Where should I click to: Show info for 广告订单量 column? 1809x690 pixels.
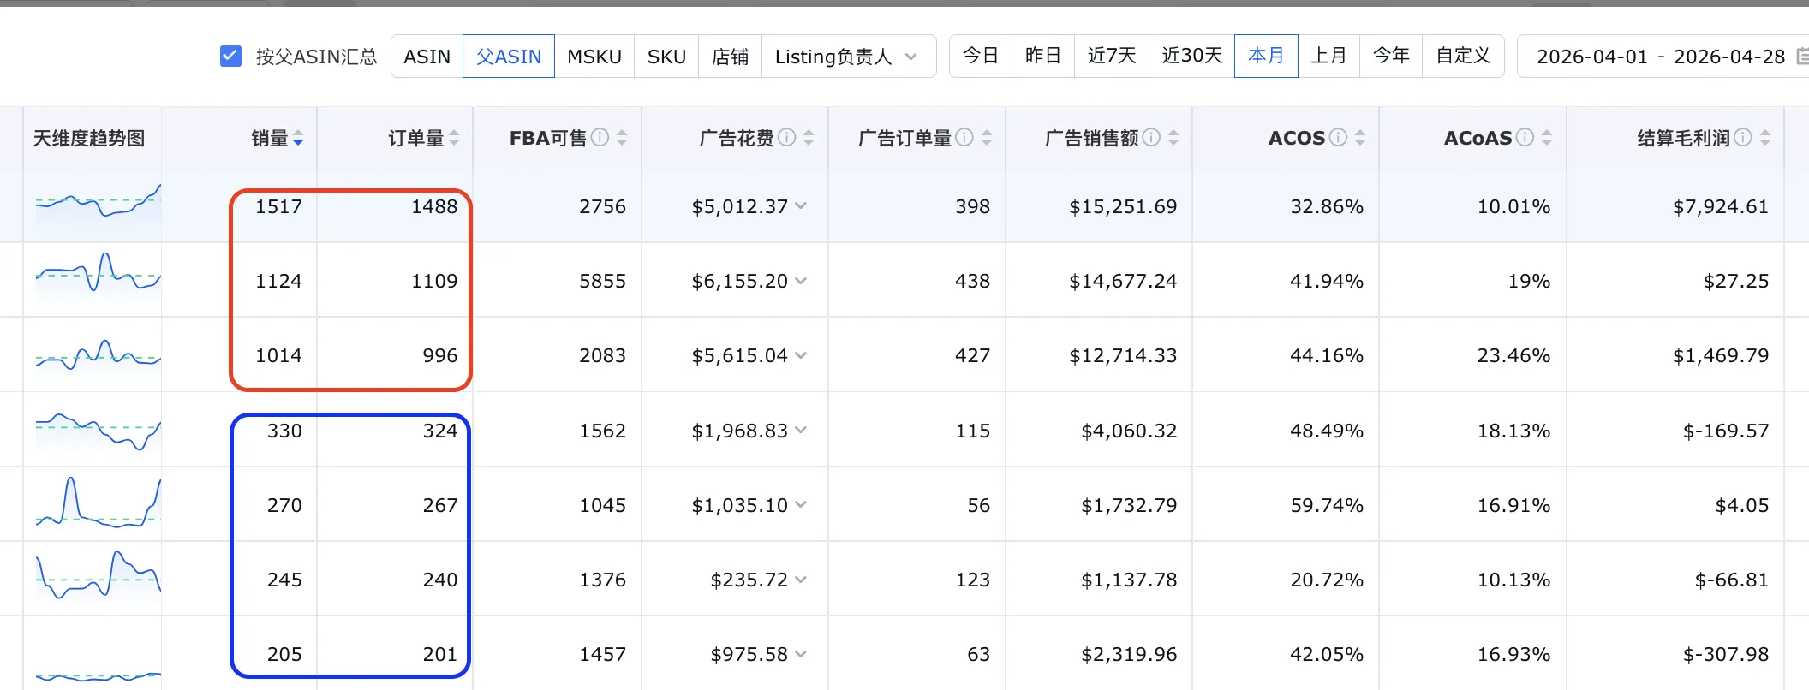coord(964,137)
